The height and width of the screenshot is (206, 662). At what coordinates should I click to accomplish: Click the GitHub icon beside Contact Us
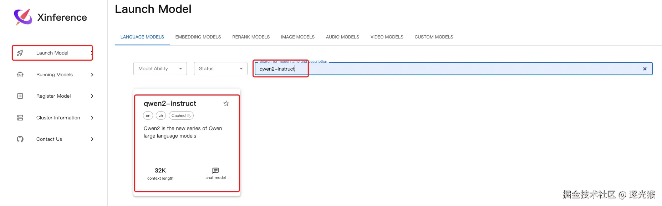click(x=20, y=139)
